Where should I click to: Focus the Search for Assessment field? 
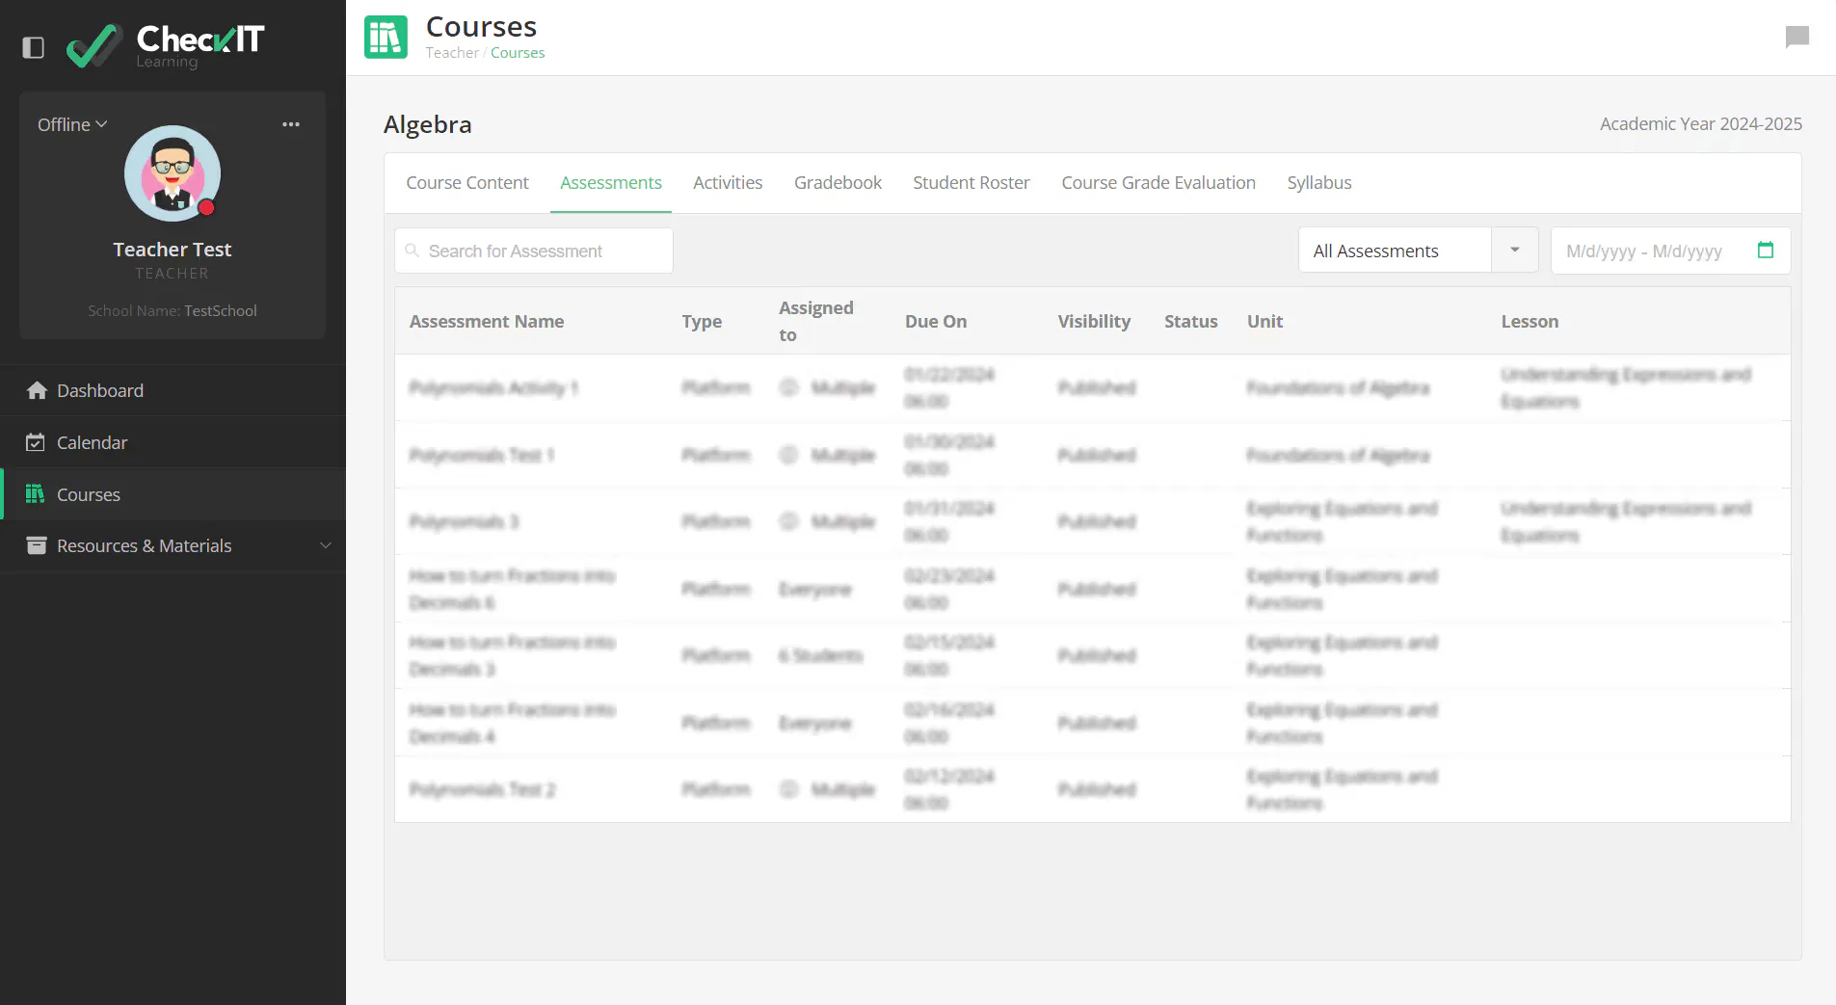point(534,251)
